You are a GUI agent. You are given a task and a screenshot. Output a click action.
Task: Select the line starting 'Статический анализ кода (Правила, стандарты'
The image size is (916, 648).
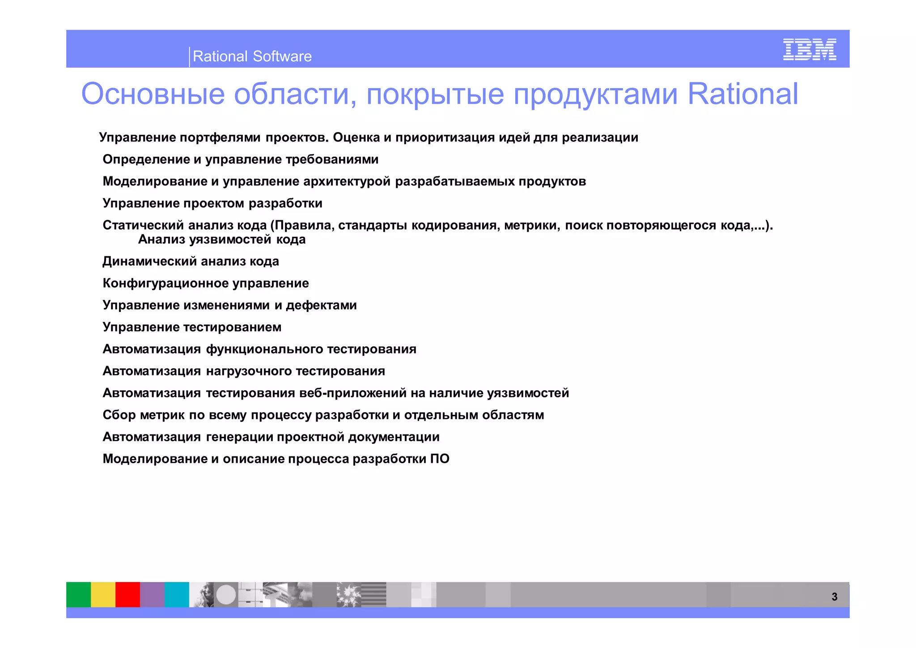coord(438,225)
